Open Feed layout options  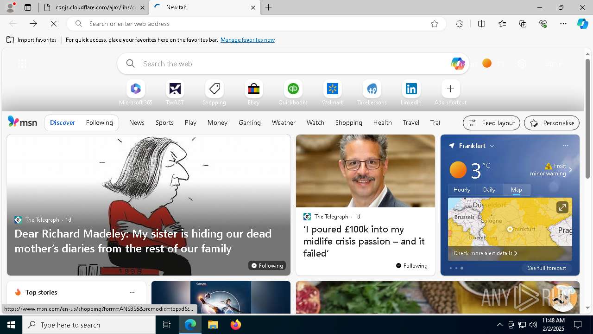492,123
